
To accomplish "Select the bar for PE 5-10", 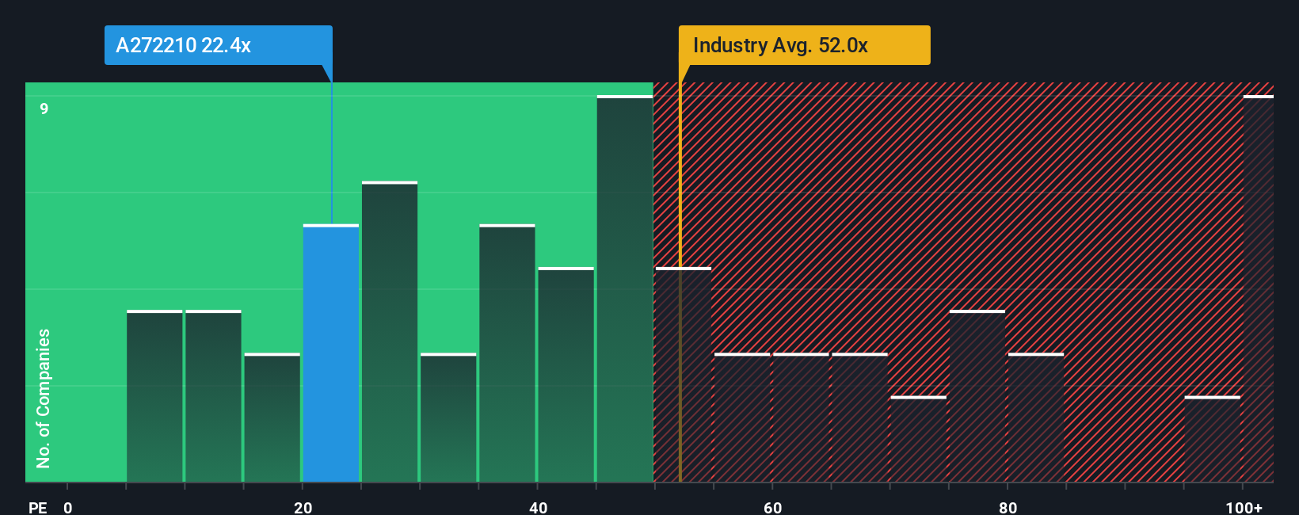I will (x=154, y=396).
